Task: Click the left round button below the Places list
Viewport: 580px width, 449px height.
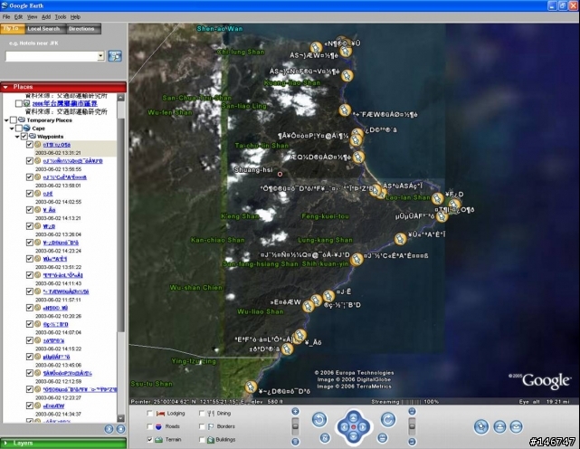Action: [109, 429]
